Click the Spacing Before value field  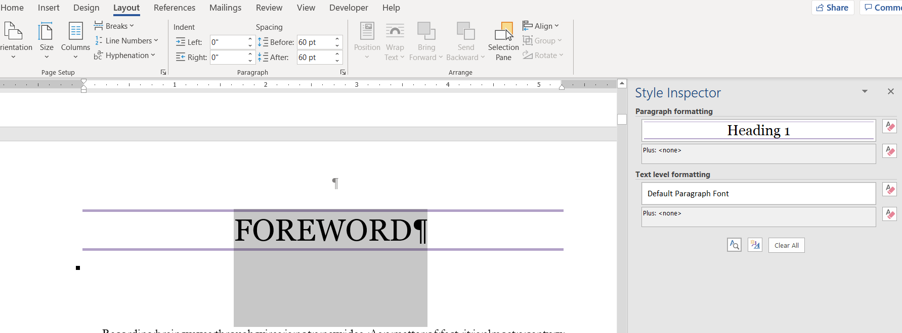coord(315,42)
